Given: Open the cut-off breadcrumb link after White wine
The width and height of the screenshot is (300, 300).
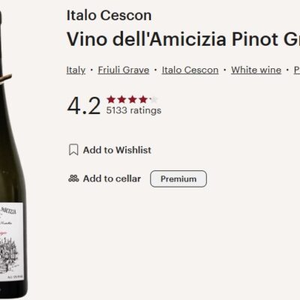Looking at the screenshot, I should [297, 70].
